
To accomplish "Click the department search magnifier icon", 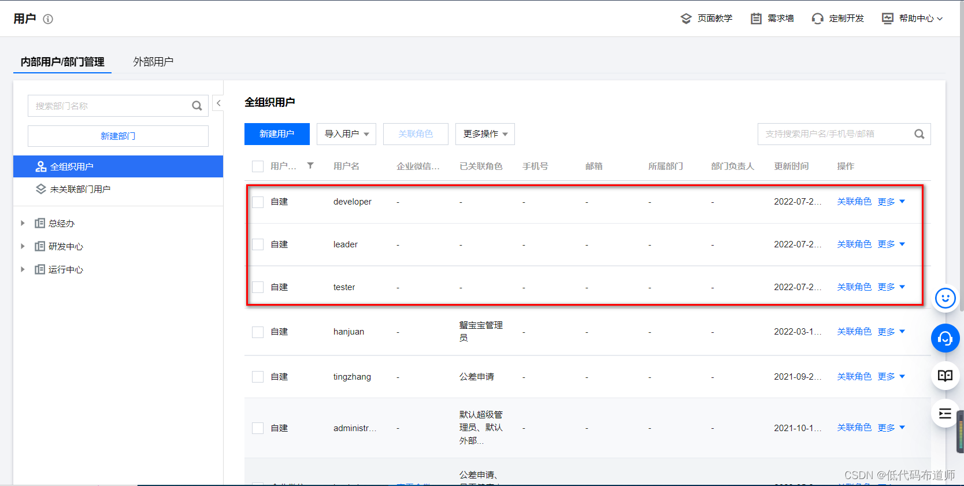I will pos(197,106).
